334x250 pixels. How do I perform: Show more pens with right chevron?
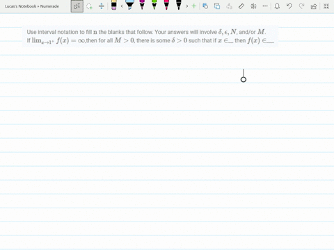pyautogui.click(x=187, y=6)
